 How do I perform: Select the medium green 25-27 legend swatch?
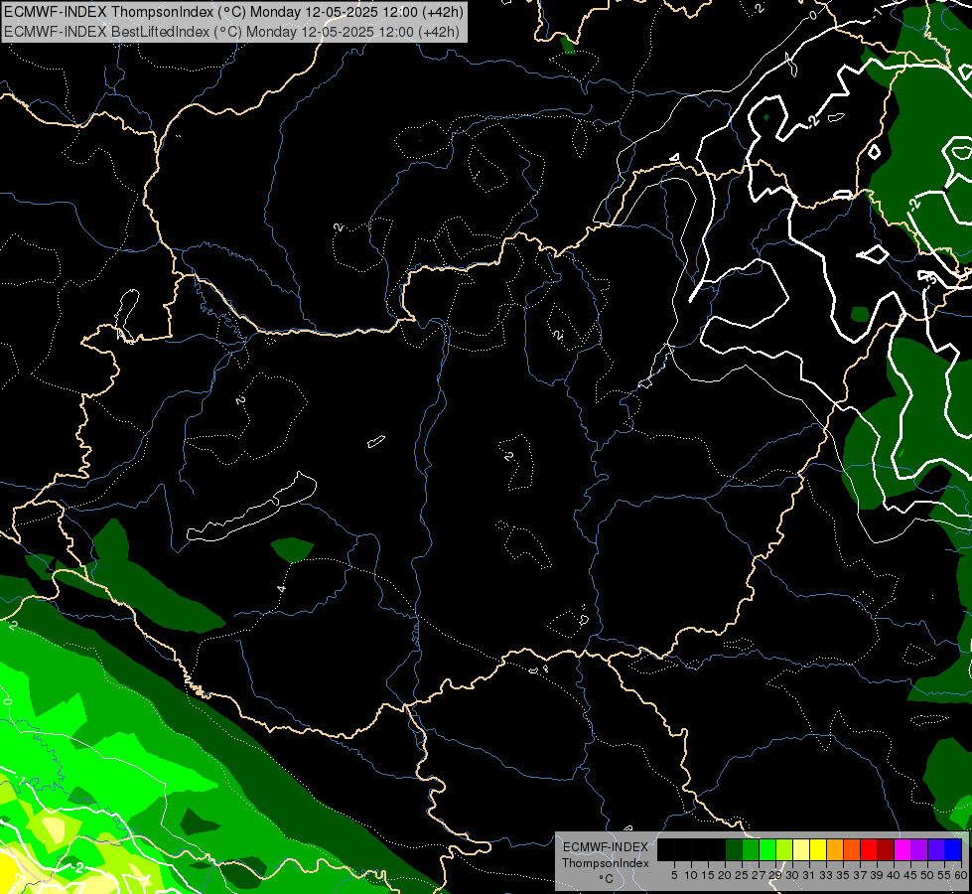point(751,849)
